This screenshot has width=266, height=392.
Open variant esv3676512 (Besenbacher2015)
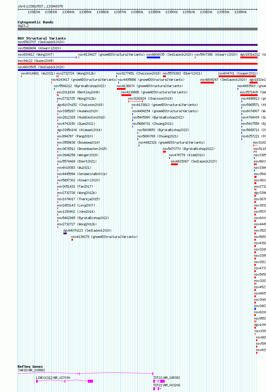(x=82, y=149)
